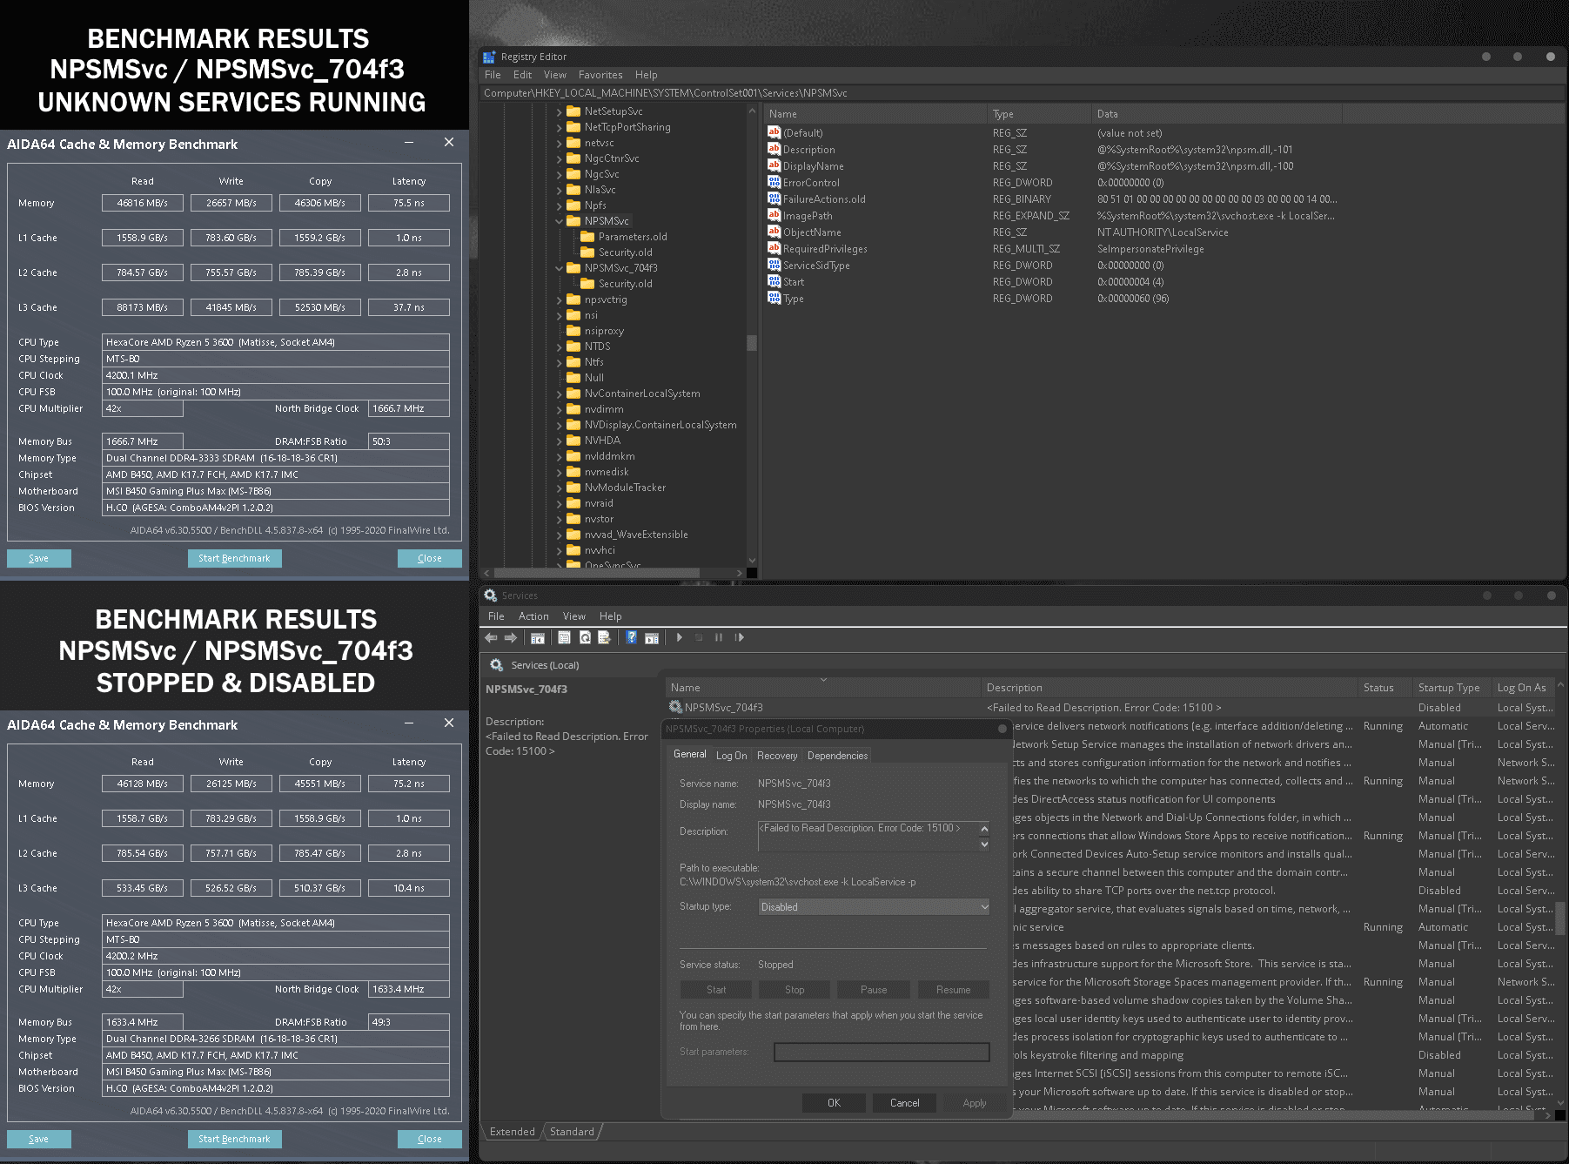Click the Registry Editor title bar app icon
This screenshot has height=1164, width=1569.
[489, 57]
